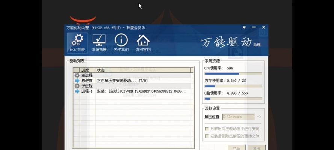Minimize the 万能驱动助理 window
Viewport: 334px width, 150px height.
pos(254,27)
